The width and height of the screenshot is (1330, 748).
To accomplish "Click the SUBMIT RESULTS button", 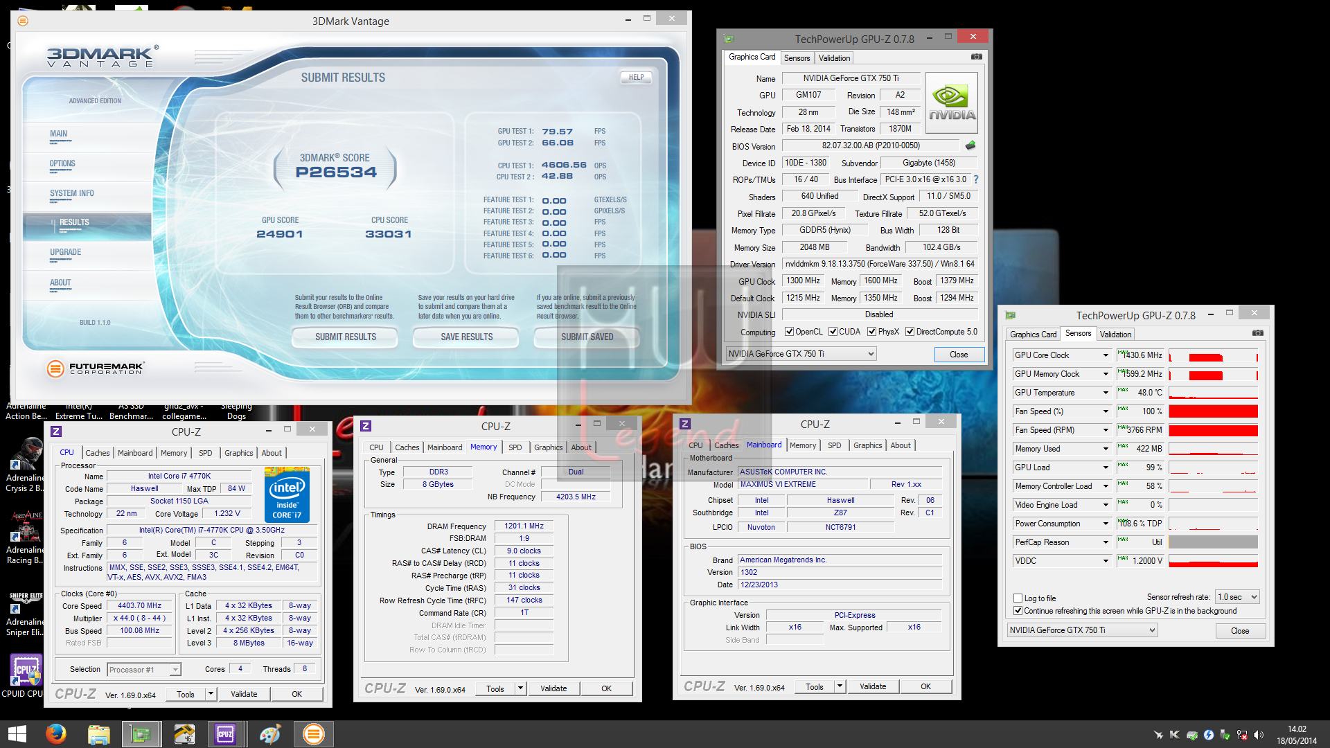I will [345, 337].
